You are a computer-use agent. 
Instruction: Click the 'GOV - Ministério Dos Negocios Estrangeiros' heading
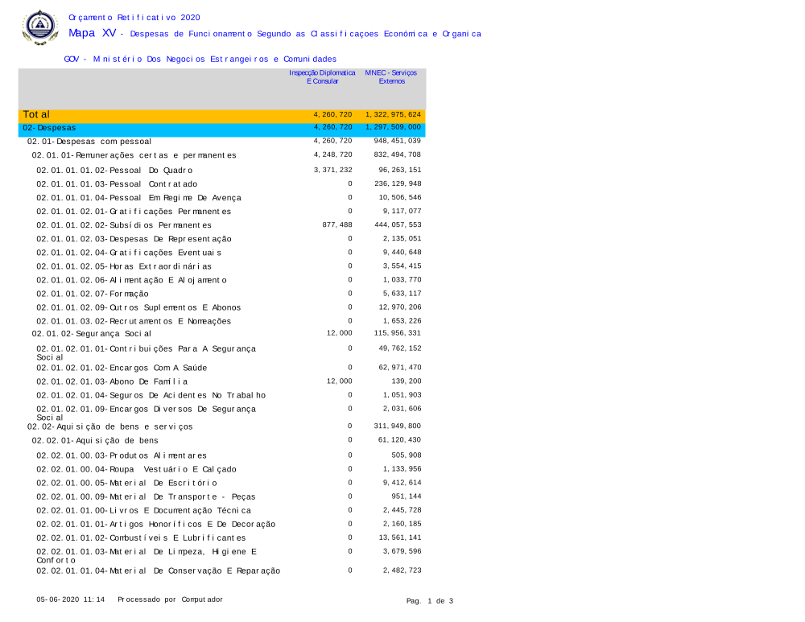coord(200,60)
